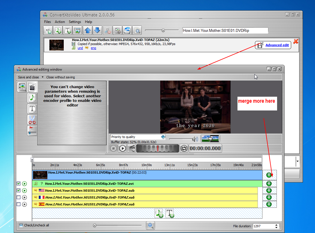
Task: Open Advanced edit link
Action: click(277, 45)
